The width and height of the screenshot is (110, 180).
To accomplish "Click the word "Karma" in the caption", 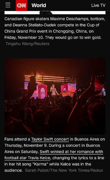I will pos(40,164).
